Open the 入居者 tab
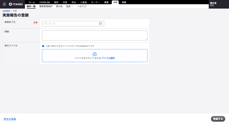This screenshot has height=124, width=229. (83, 2)
